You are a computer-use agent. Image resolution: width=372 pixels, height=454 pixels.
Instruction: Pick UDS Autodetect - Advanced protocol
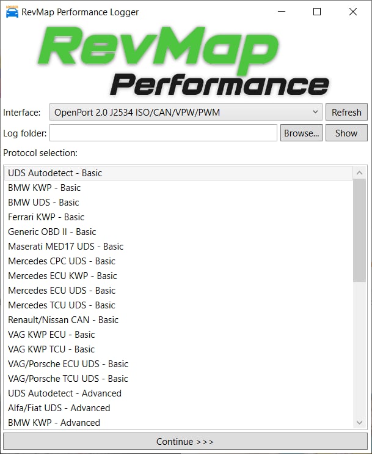click(x=178, y=393)
